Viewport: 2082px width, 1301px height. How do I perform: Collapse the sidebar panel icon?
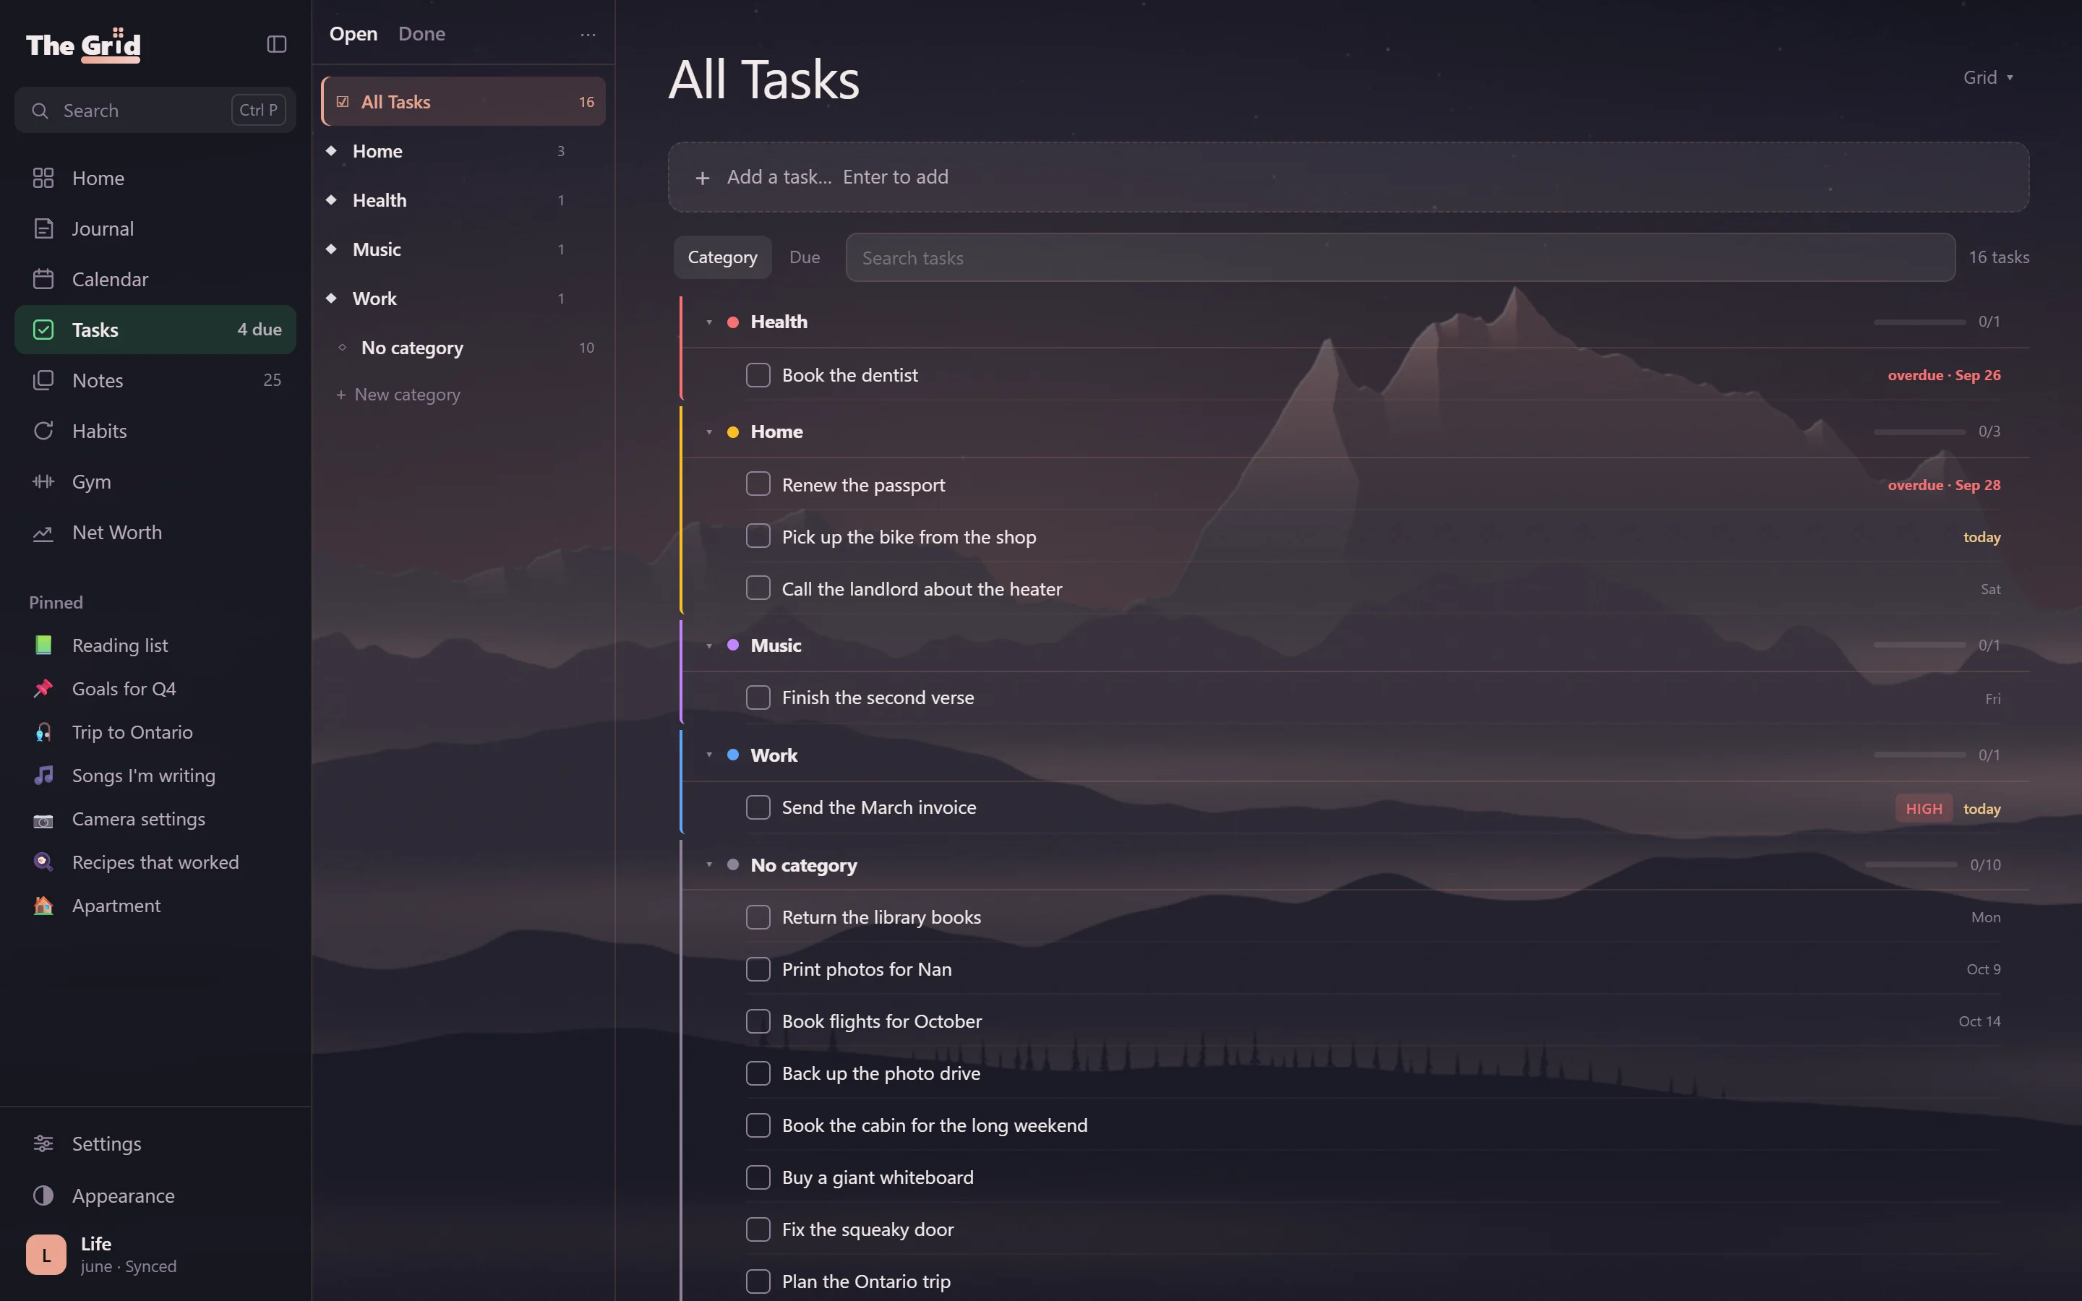276,44
